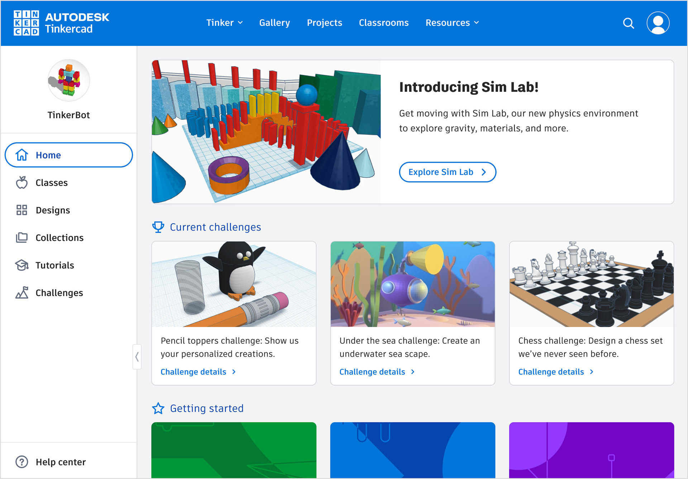Click the Help center question mark icon
Viewport: 688px width, 479px height.
(21, 462)
